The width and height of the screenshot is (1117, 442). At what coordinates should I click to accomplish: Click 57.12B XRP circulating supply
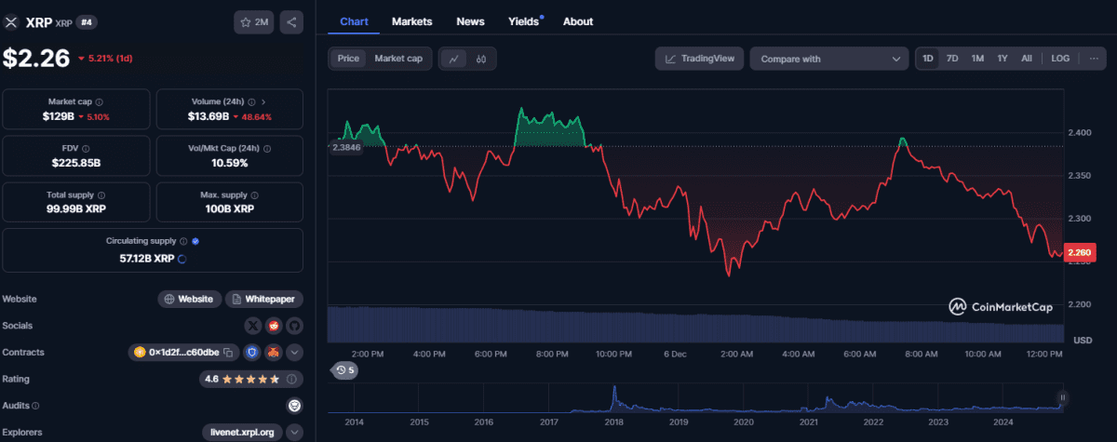point(145,258)
